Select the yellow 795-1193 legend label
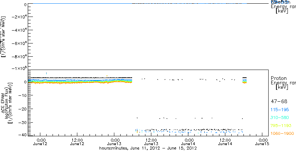The width and height of the screenshot is (296, 151). (x=281, y=126)
